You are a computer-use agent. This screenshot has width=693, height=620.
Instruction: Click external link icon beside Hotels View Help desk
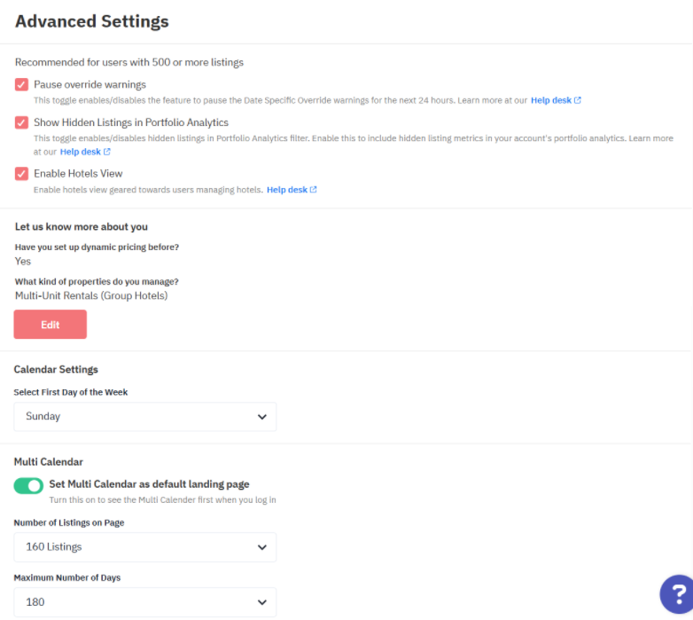(314, 190)
